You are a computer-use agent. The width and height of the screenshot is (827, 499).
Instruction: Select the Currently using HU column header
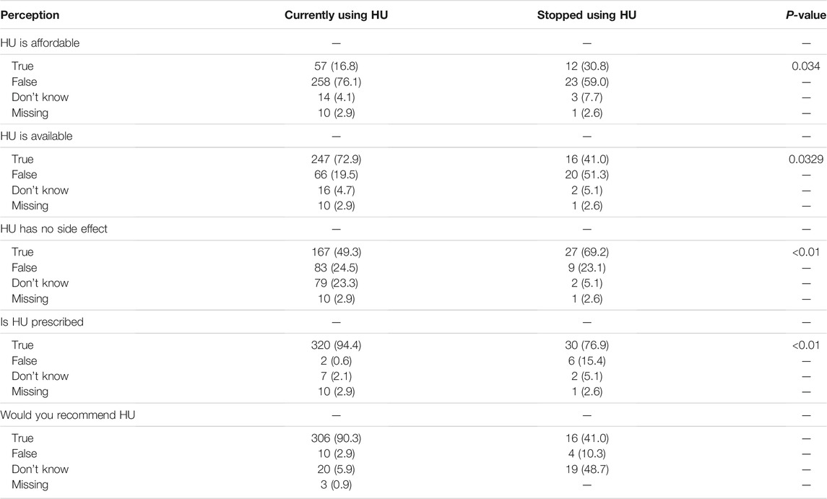click(x=336, y=15)
